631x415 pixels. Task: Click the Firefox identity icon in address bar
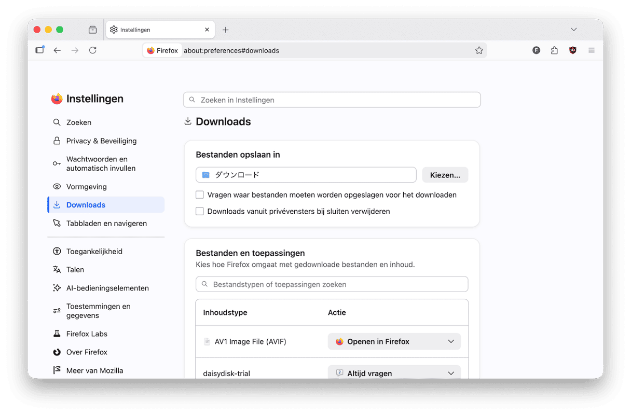tap(162, 50)
